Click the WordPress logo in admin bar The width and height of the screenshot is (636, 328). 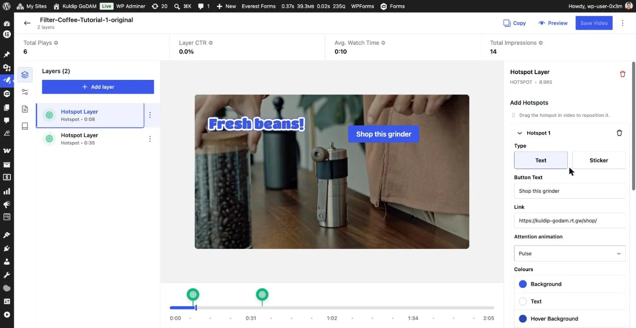pyautogui.click(x=7, y=6)
